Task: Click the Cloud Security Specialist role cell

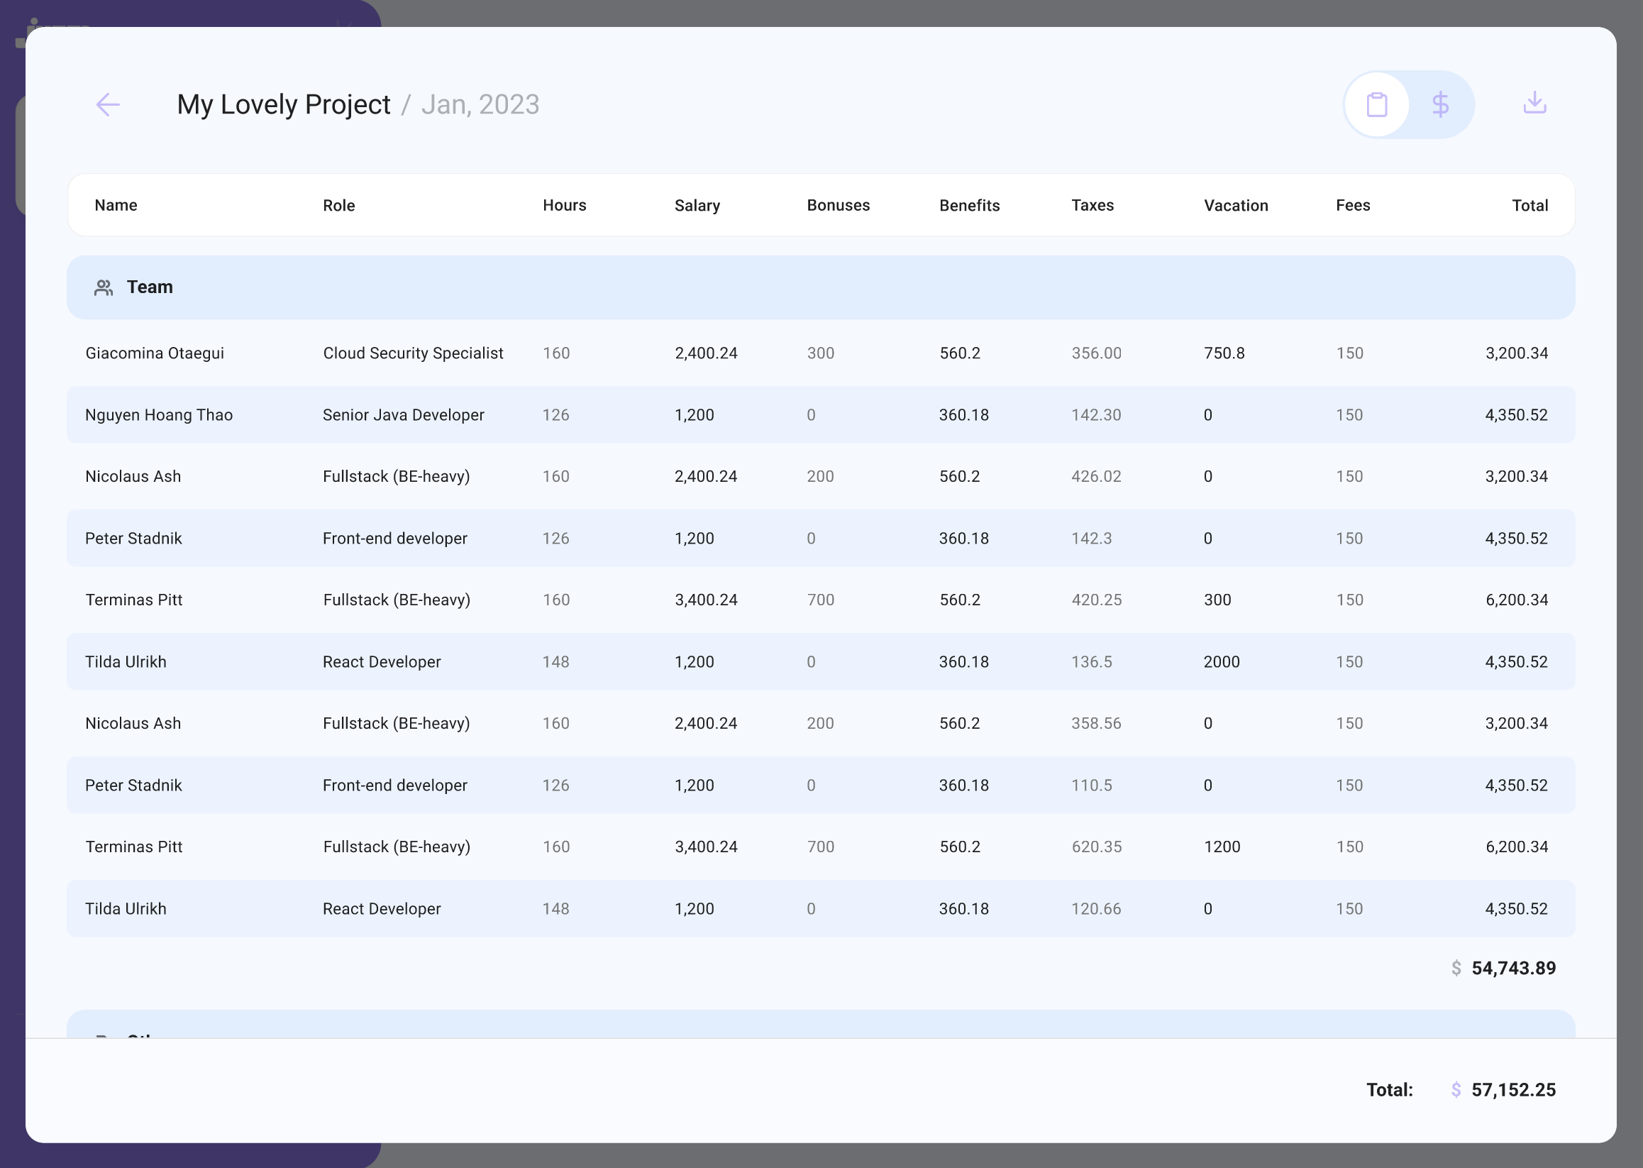Action: (413, 353)
